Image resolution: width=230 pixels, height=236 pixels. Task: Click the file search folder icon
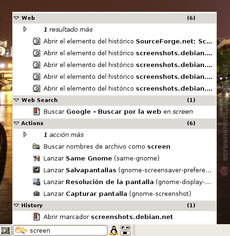click(36, 146)
